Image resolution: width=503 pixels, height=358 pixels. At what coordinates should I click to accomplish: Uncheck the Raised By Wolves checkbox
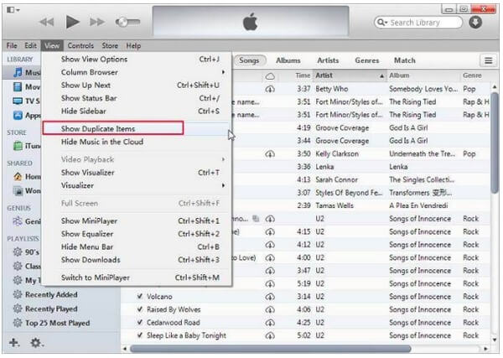139,309
